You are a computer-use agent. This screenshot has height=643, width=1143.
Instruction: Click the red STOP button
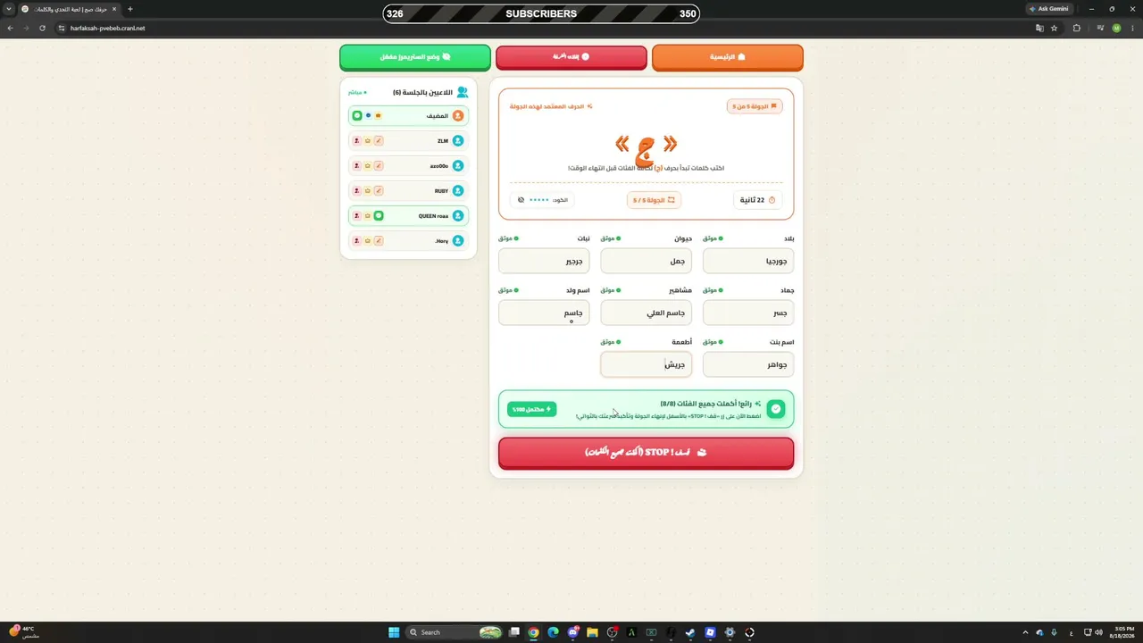coord(647,453)
